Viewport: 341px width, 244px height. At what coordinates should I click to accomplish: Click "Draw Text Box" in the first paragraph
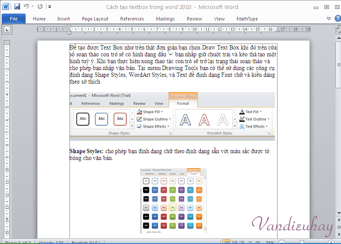[x=220, y=47]
